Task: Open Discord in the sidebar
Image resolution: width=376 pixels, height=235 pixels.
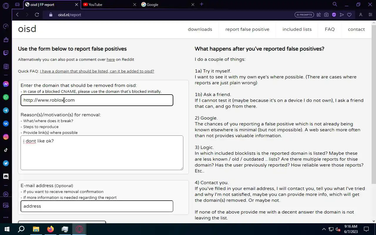Action: tap(6, 177)
